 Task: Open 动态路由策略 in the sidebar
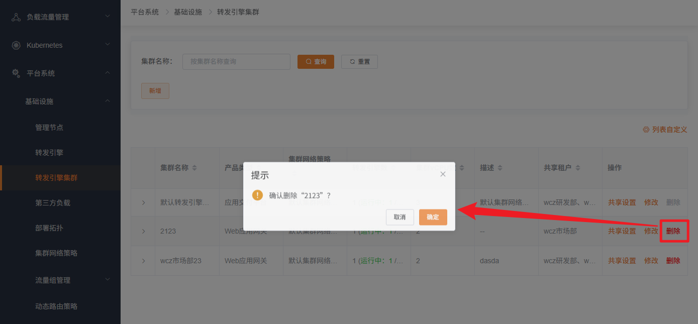(56, 306)
